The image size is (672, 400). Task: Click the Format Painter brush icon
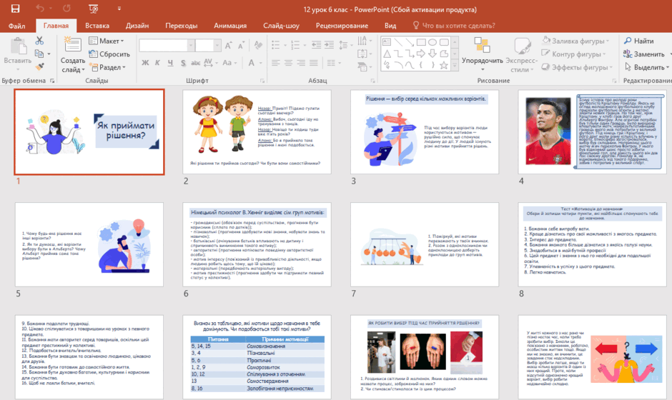pos(39,67)
